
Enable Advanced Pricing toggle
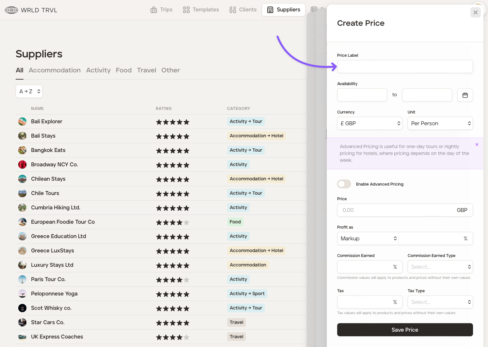[x=344, y=184]
